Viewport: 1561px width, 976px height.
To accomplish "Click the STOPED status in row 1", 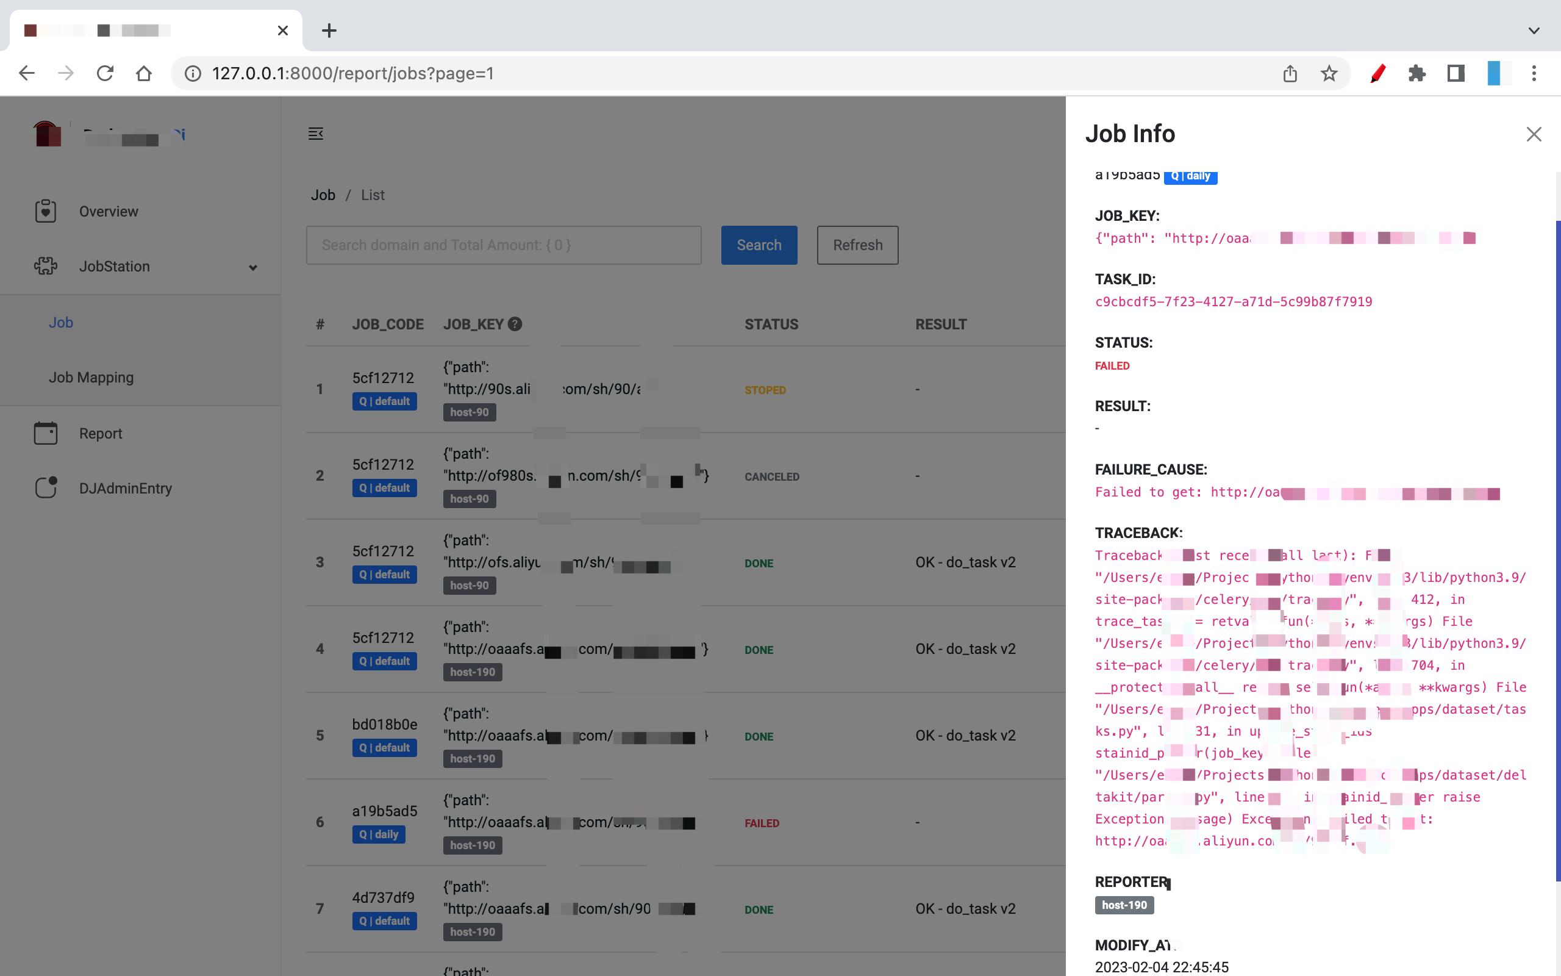I will [x=765, y=390].
